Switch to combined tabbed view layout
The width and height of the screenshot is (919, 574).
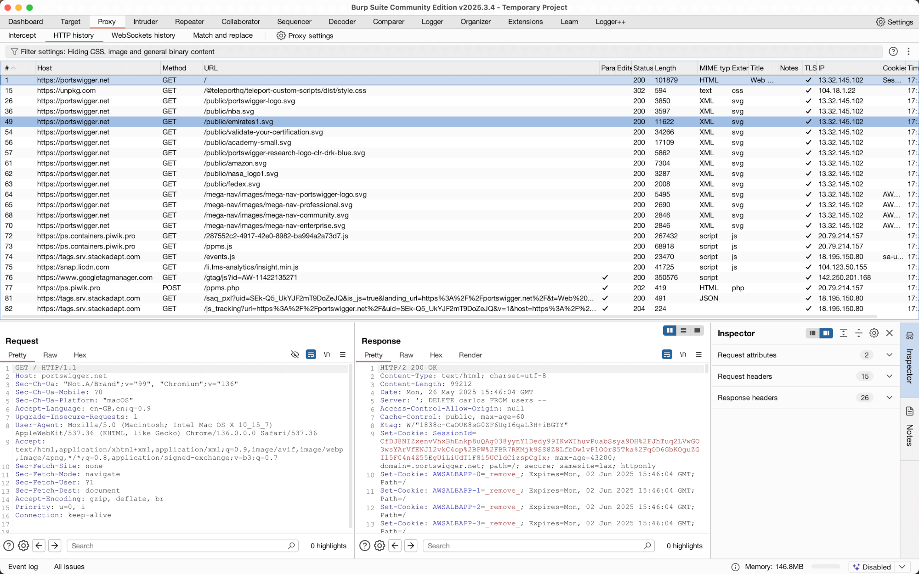coord(697,330)
